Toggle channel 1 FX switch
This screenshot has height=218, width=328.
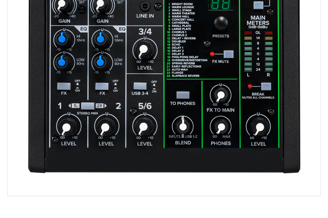(64, 86)
